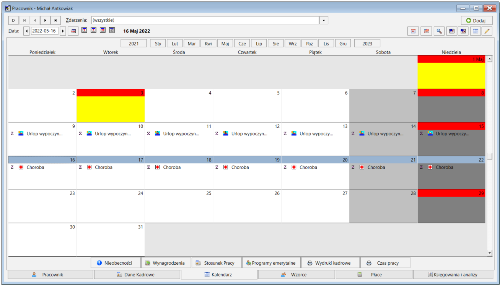Select month Mar
Screen dimensions: 500x285
[x=192, y=44]
